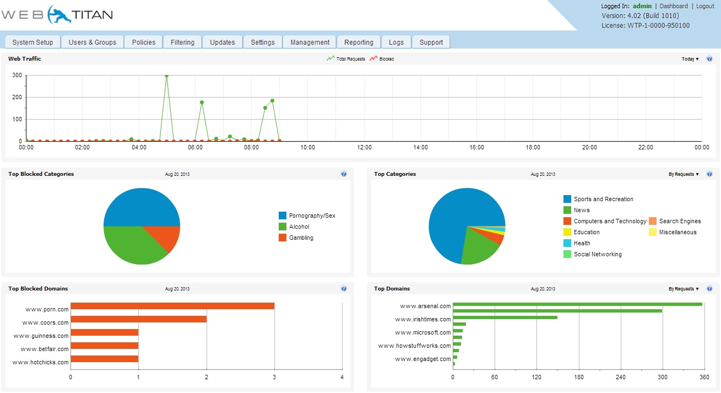Open By Requests dropdown in Top Categories
This screenshot has width=721, height=393.
click(684, 174)
